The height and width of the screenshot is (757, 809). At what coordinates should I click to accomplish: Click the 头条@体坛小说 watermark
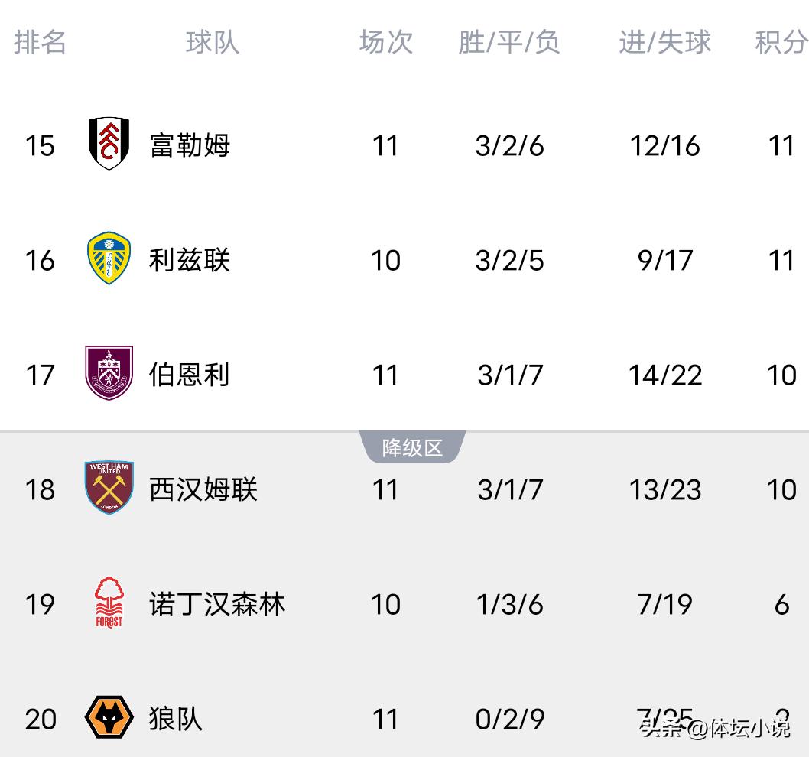(715, 728)
